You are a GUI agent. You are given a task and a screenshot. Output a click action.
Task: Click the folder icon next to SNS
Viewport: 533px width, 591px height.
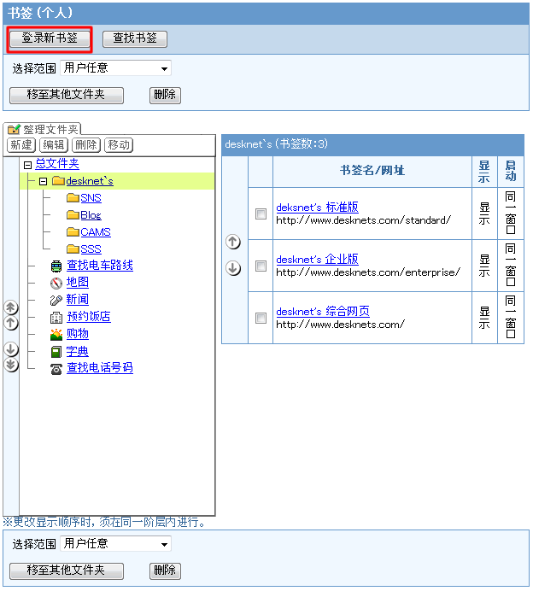[73, 198]
